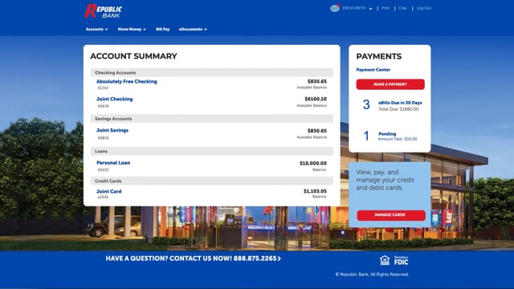
Task: View the Joint Savings account
Action: point(112,130)
